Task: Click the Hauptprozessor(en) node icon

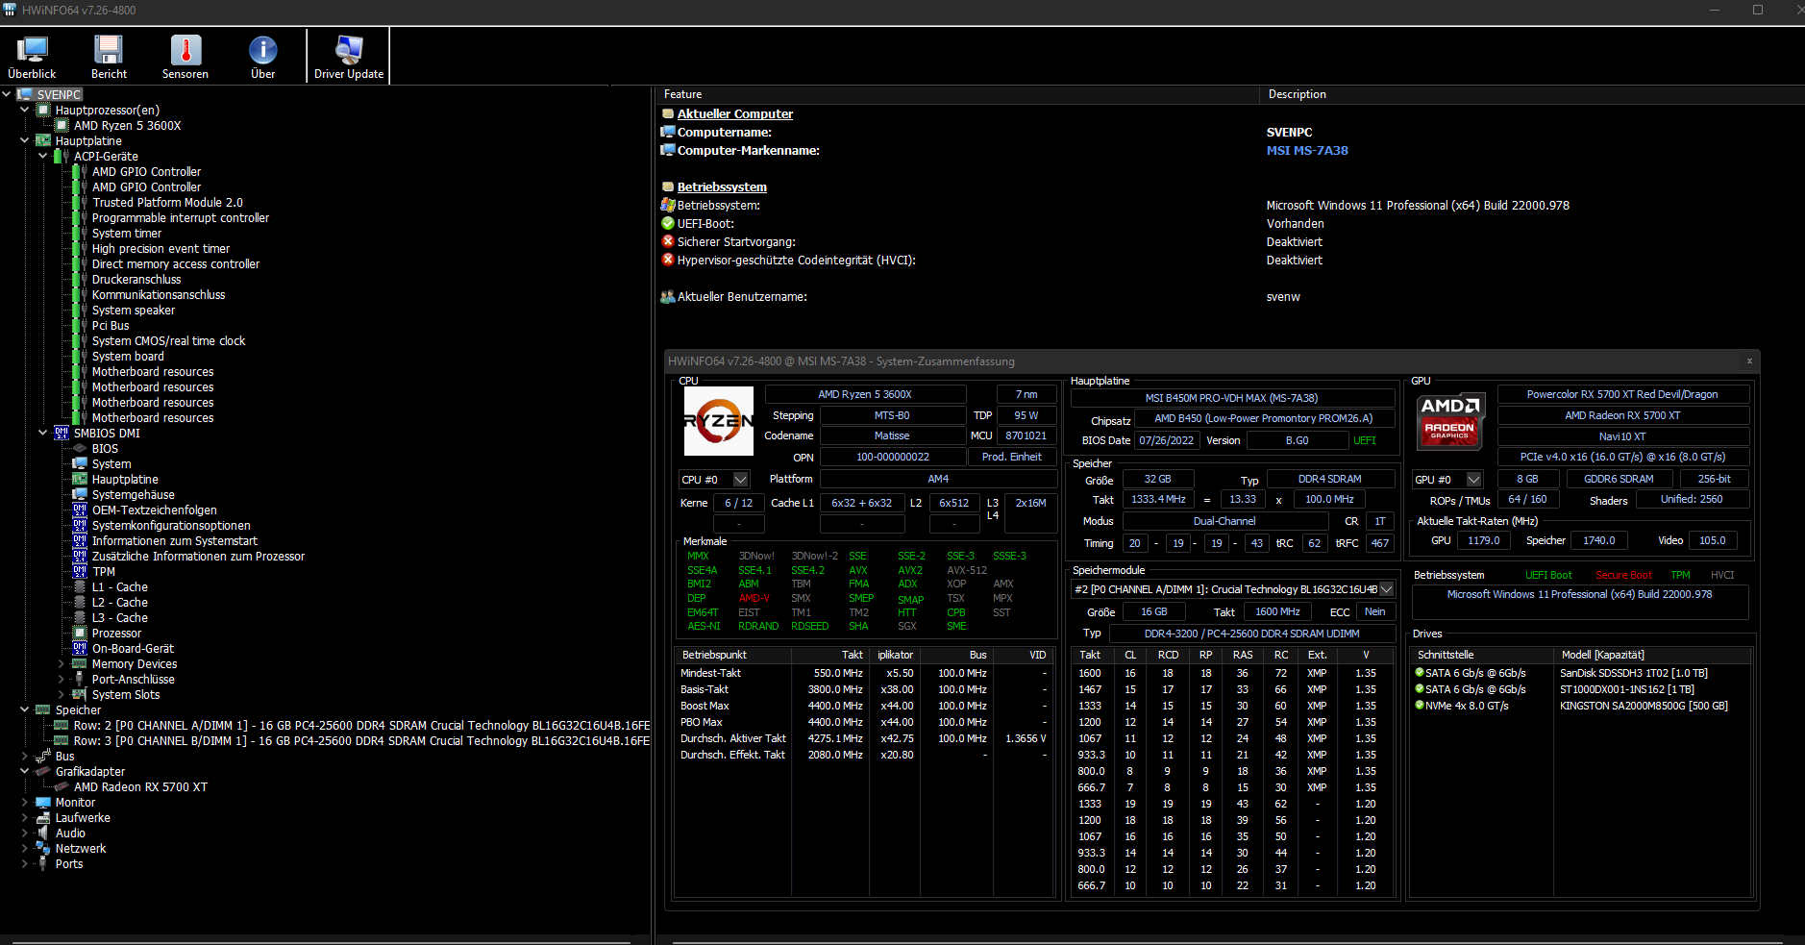Action: 43,110
